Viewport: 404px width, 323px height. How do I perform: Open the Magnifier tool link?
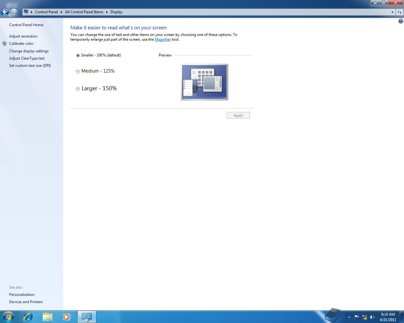click(x=163, y=39)
